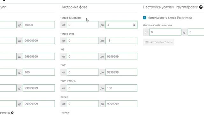Click the Число слов 'от' input field
Screen dimensions: 204x115
click(83, 41)
